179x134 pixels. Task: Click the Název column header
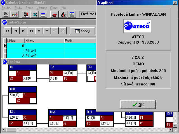coord(44,41)
